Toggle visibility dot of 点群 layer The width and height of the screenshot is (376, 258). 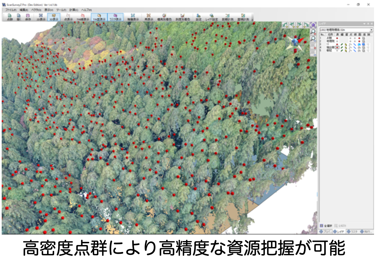pos(337,38)
